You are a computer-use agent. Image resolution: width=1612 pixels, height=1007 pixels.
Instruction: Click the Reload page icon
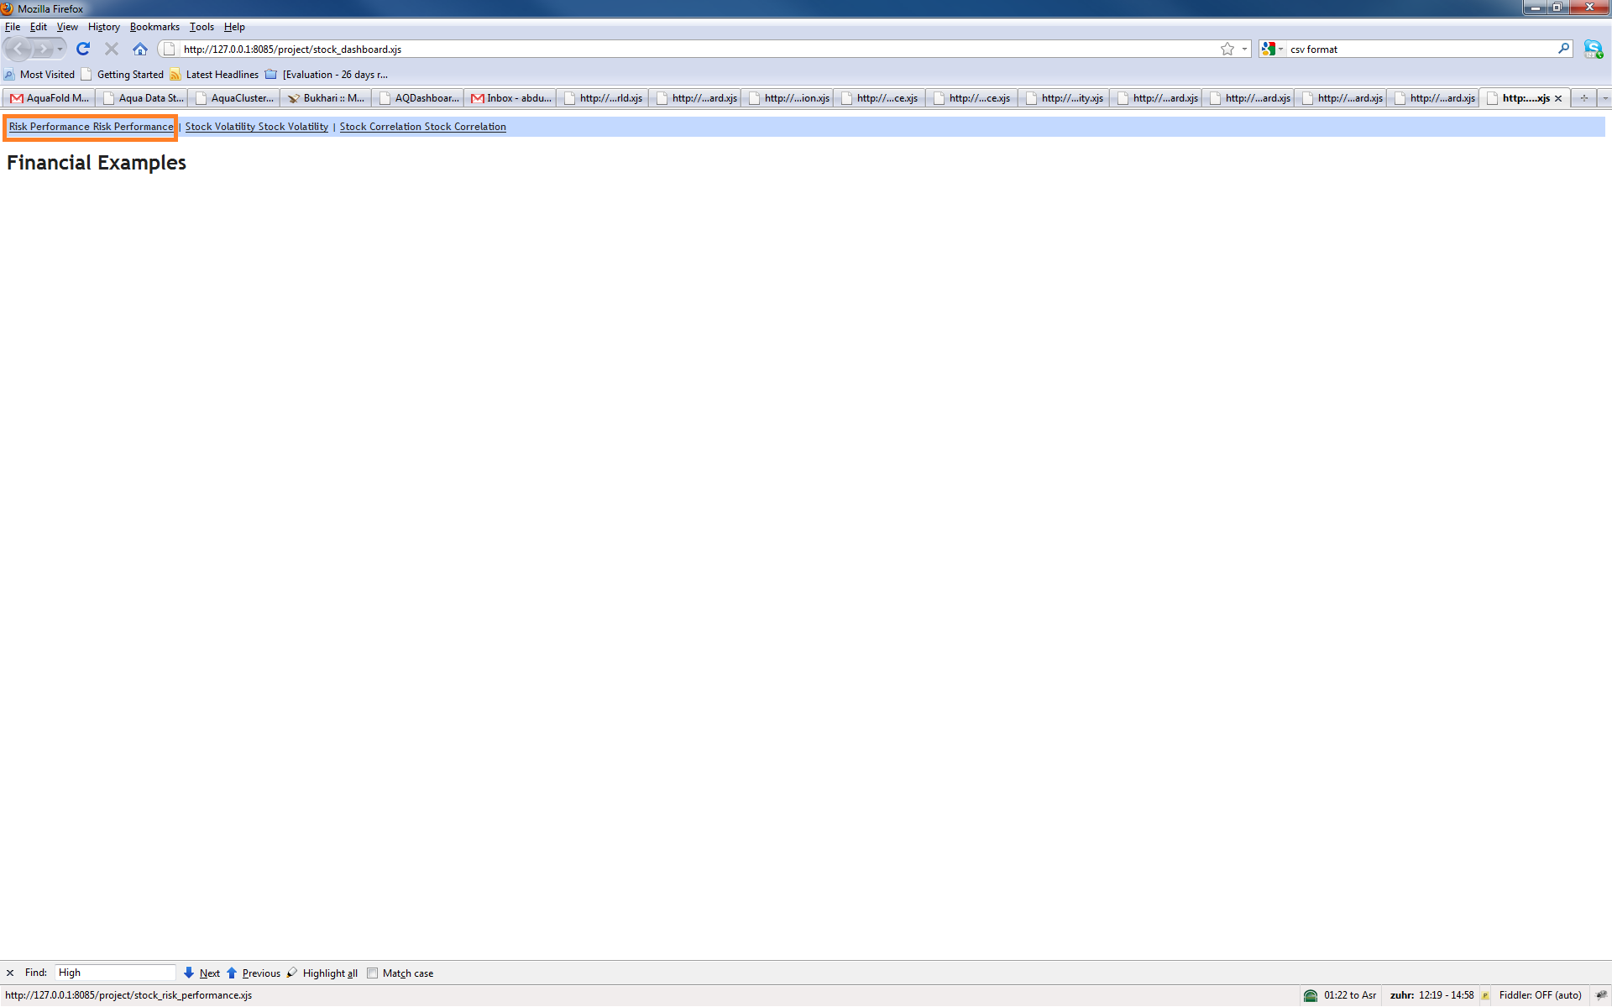pyautogui.click(x=83, y=49)
